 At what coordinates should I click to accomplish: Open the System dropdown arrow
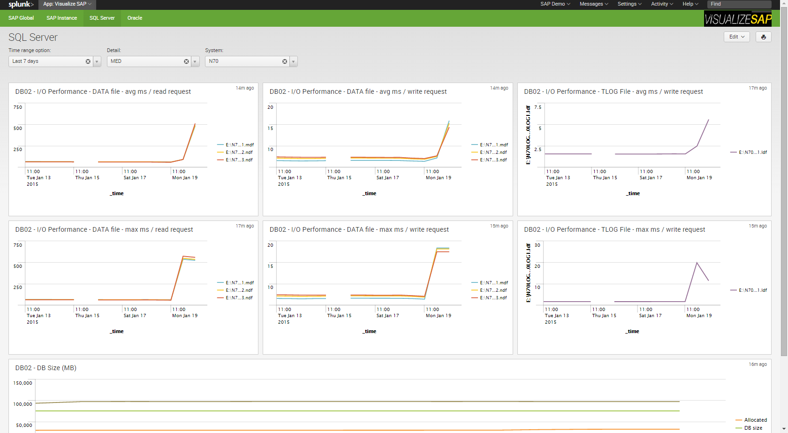coord(294,61)
